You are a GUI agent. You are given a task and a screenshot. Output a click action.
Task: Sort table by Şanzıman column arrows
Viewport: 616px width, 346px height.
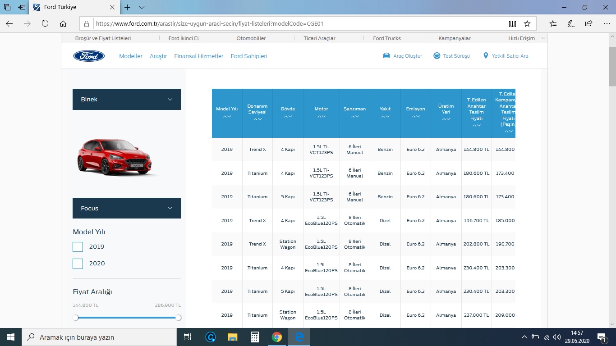pyautogui.click(x=355, y=116)
